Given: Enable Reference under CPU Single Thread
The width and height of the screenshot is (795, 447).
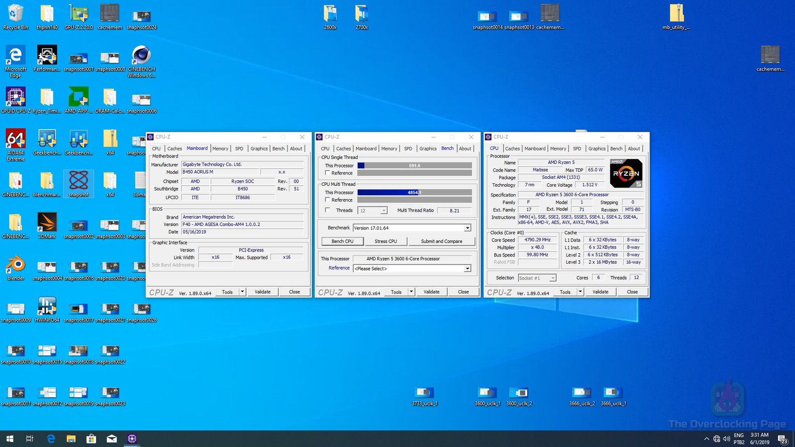Looking at the screenshot, I should (x=327, y=173).
